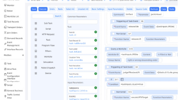Screen dimensions: 178x100
Task: Click the Redo toolbar button
Action: [60, 9]
